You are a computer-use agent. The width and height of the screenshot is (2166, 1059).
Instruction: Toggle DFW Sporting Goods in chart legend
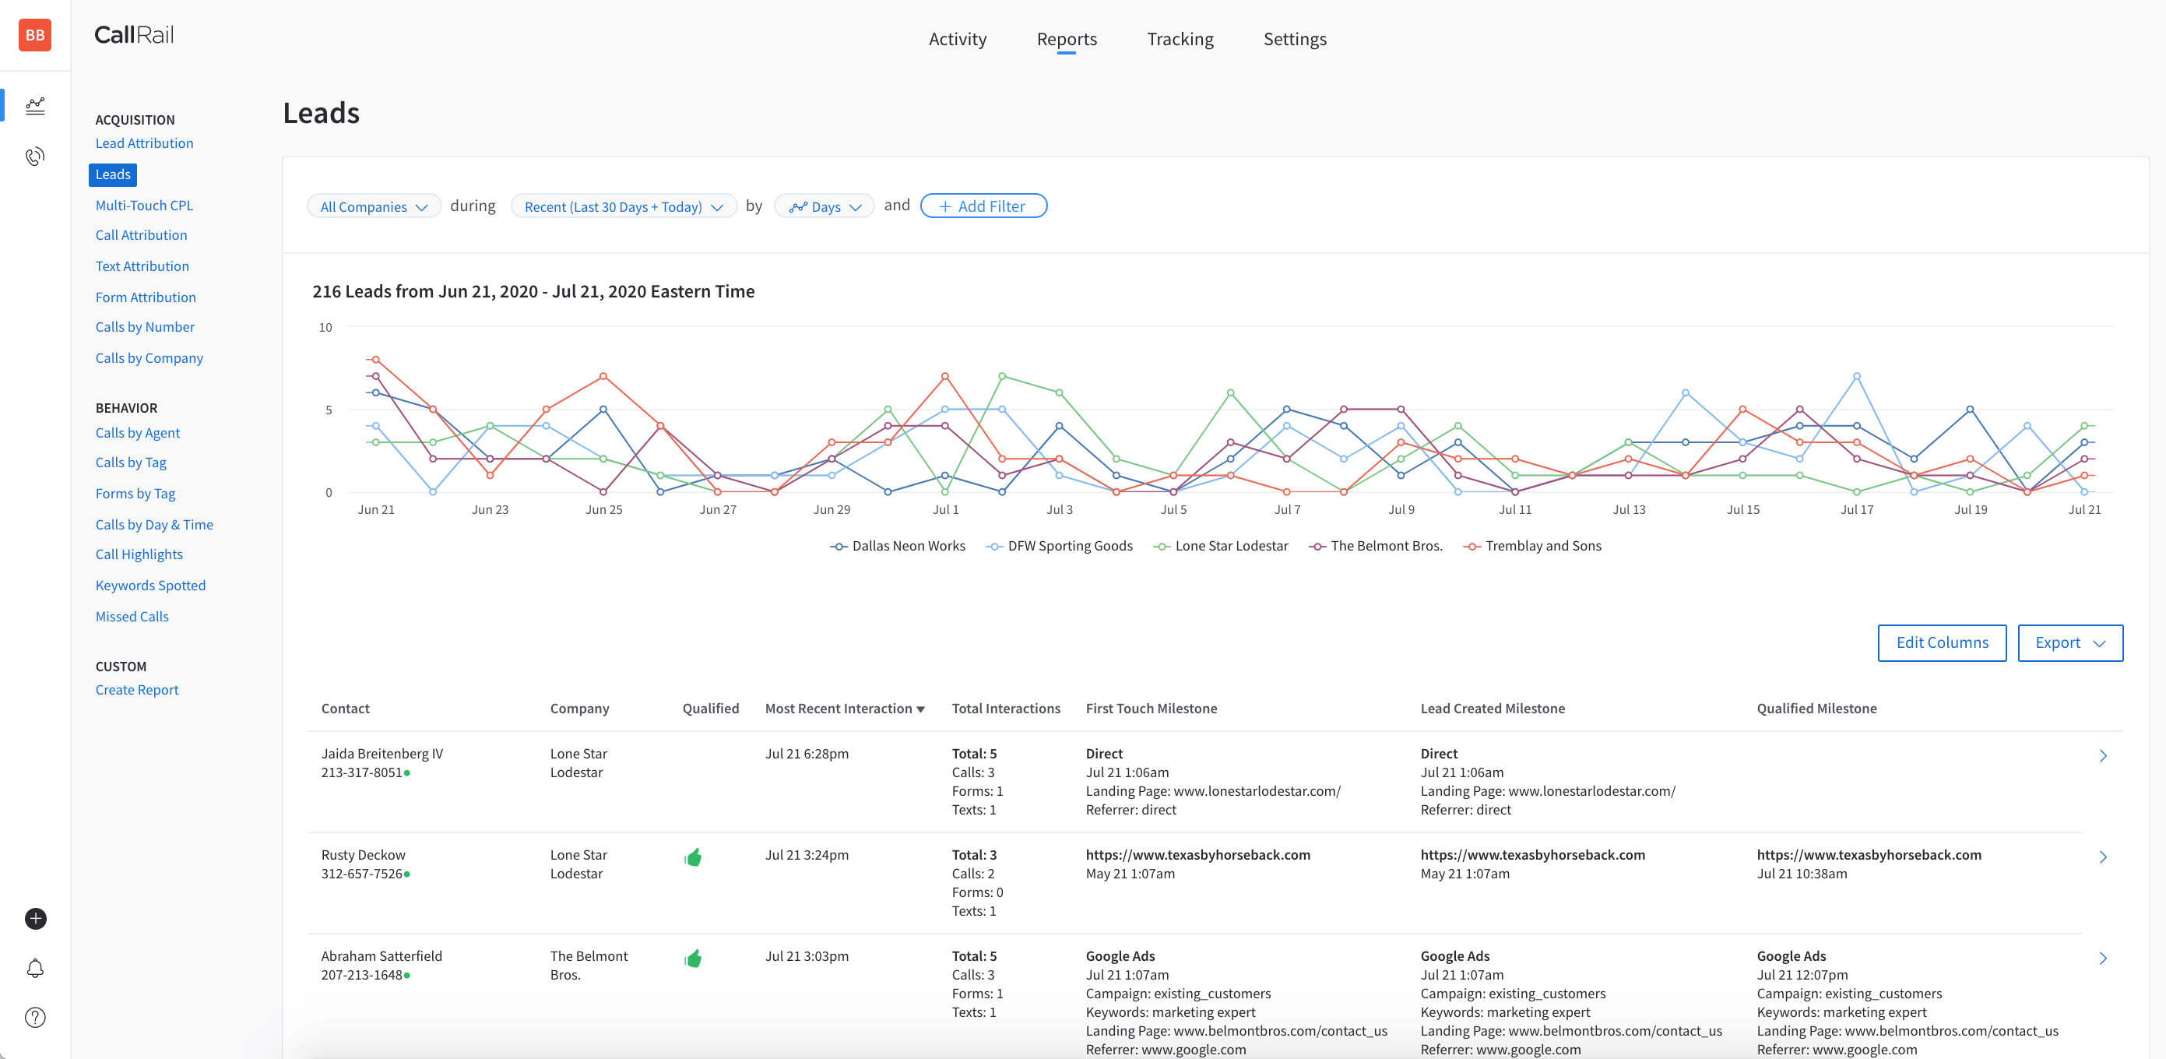[x=1060, y=545]
